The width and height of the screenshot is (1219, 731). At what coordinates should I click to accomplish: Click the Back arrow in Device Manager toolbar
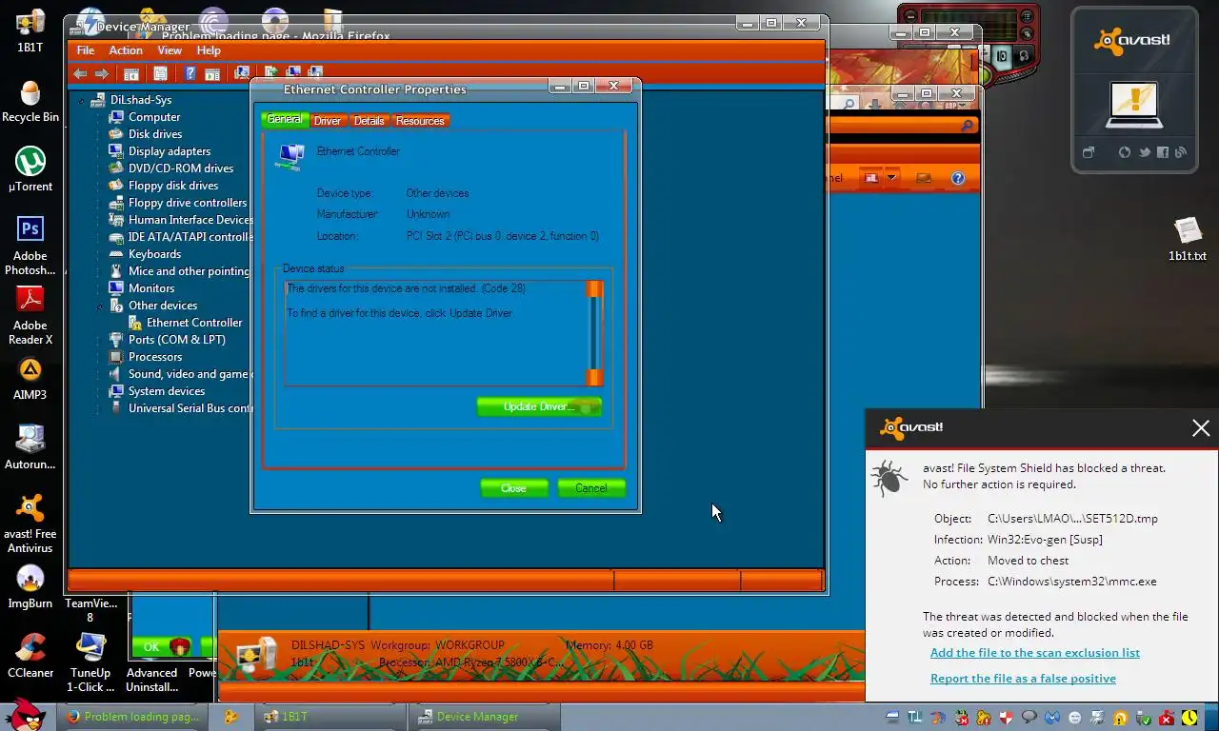pos(80,73)
